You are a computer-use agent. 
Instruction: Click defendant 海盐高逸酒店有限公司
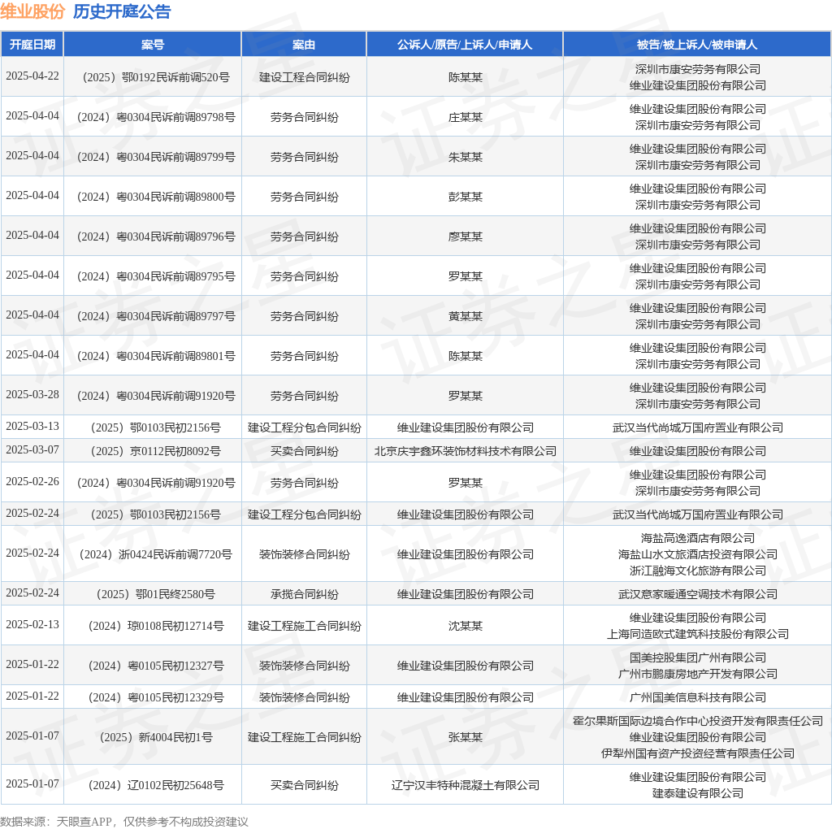pyautogui.click(x=698, y=538)
